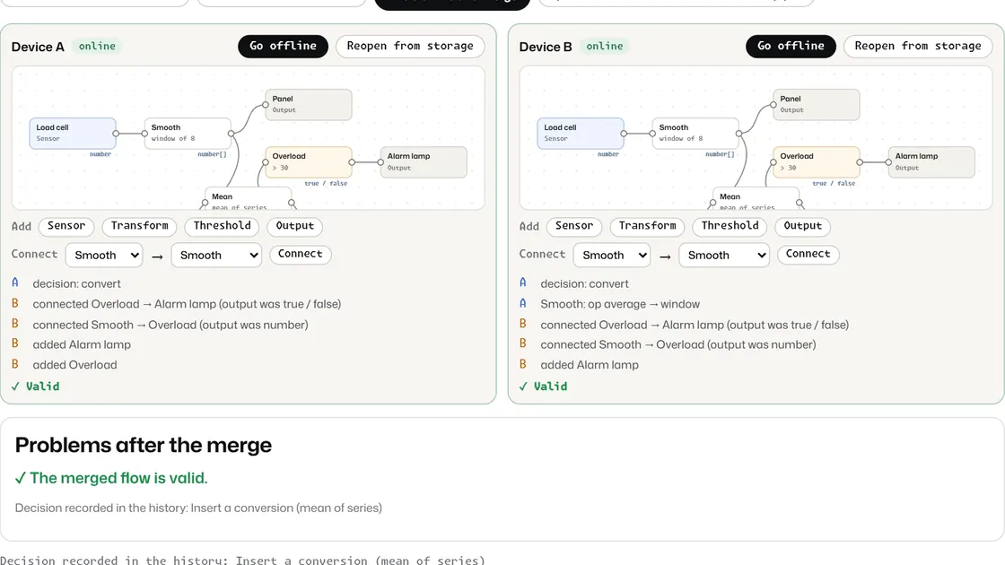Click Device B's 'connected Overload → Alarm lamp' entry
The height and width of the screenshot is (565, 1005).
[x=695, y=325]
